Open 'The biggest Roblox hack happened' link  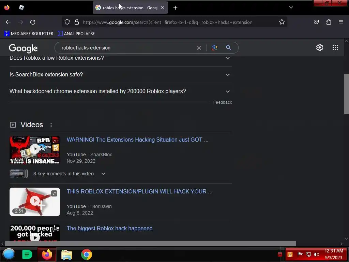[109, 228]
